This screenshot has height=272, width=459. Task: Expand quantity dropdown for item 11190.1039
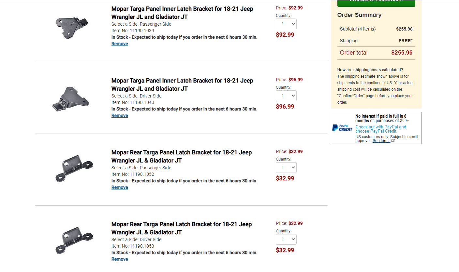point(286,24)
